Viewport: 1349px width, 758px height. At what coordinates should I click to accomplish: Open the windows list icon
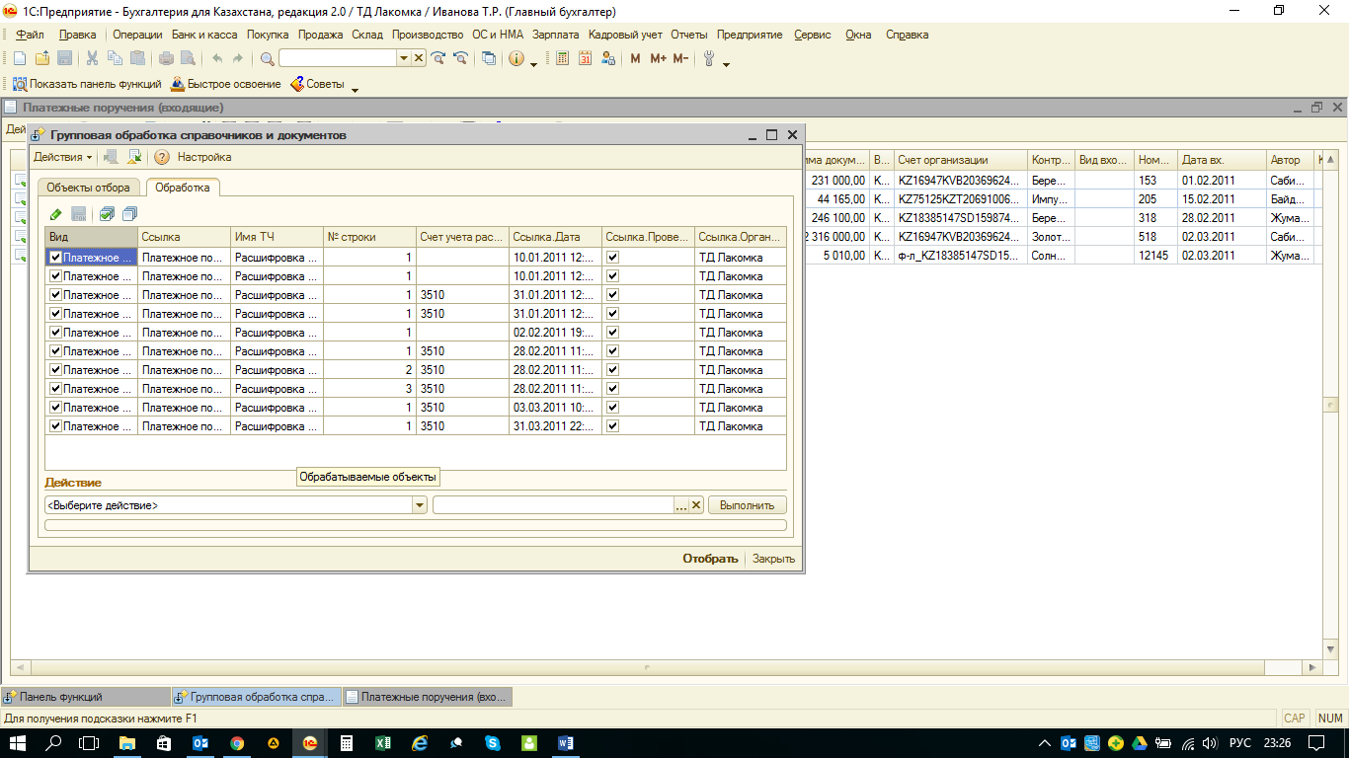(x=489, y=59)
